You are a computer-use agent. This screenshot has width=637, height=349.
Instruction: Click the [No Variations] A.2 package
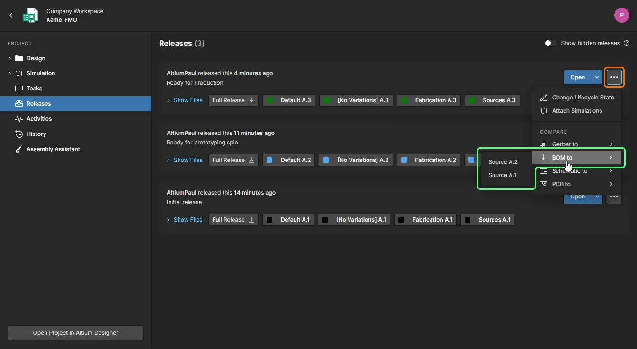point(356,160)
